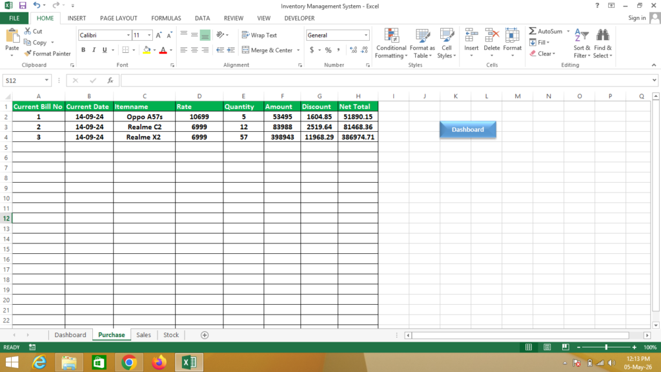Click in the formula bar input
661x372 pixels.
click(387, 80)
